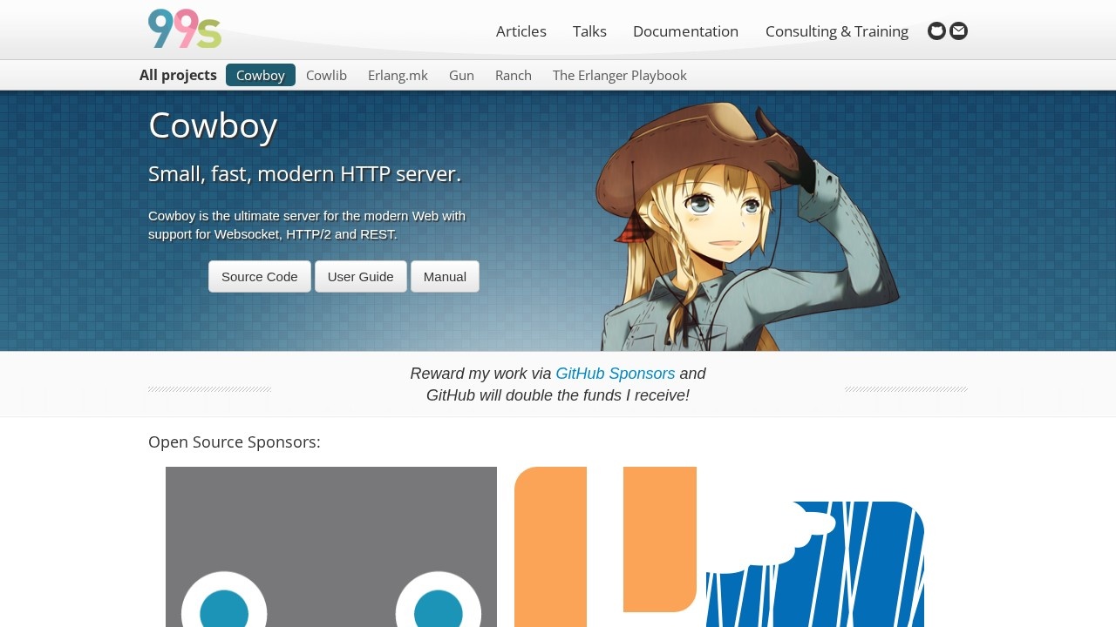The image size is (1116, 627).
Task: Click the Manual button
Action: pyautogui.click(x=445, y=276)
